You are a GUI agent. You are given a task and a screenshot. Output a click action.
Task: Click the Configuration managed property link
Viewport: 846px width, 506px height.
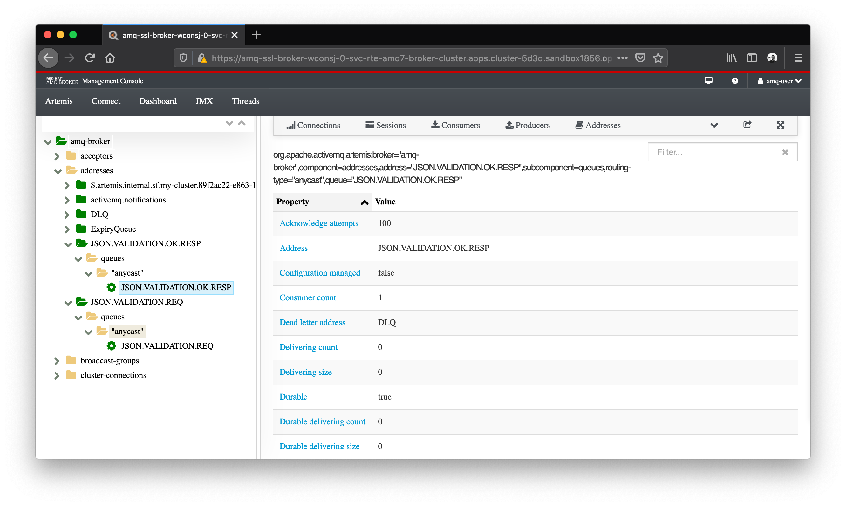(320, 273)
